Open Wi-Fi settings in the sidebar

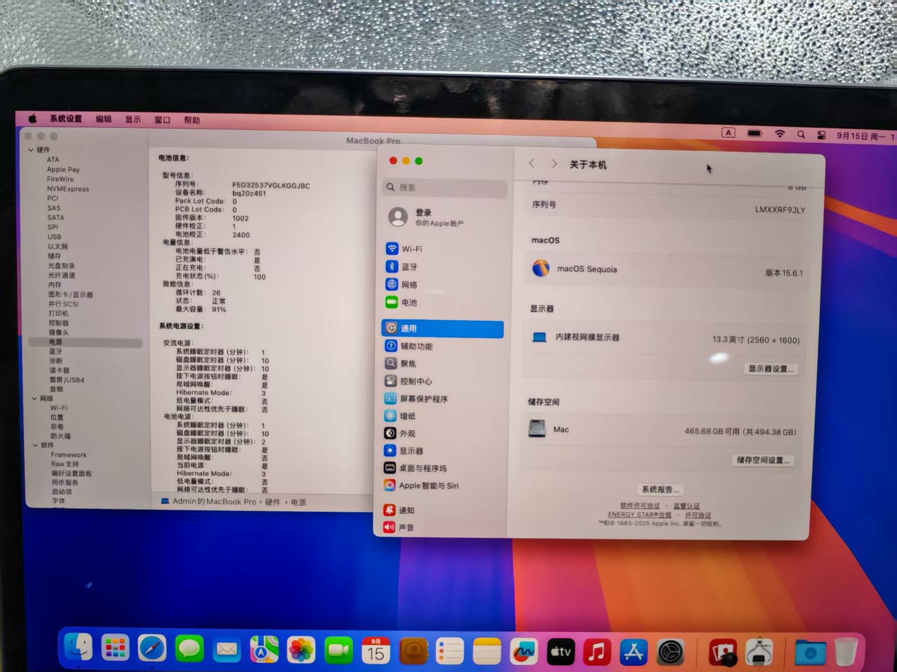point(412,249)
